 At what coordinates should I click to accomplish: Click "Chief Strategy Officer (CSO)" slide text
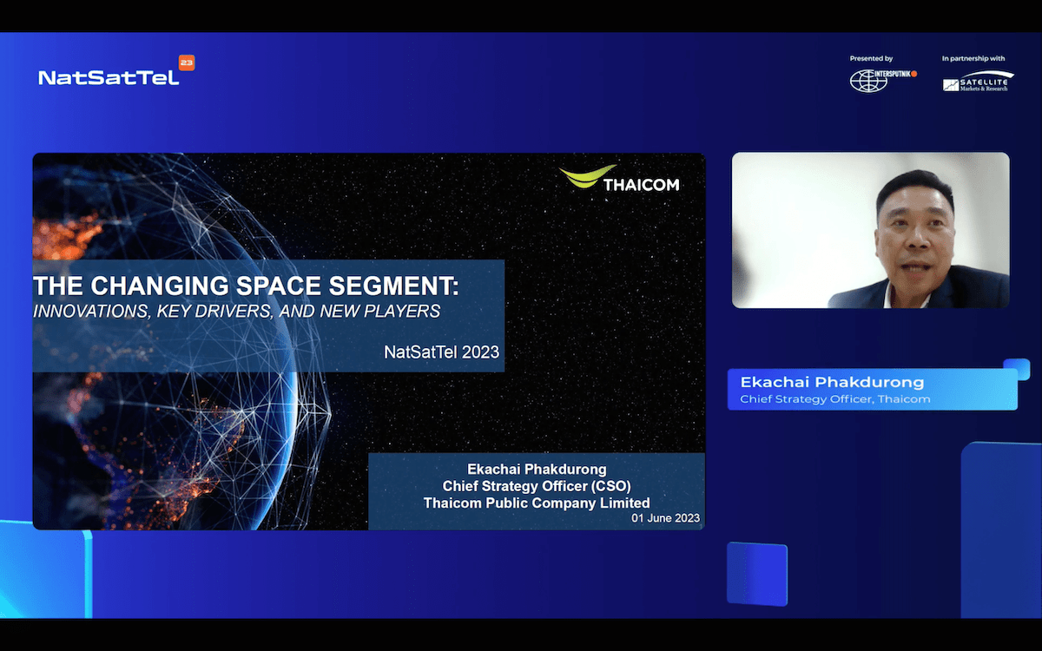[x=537, y=486]
